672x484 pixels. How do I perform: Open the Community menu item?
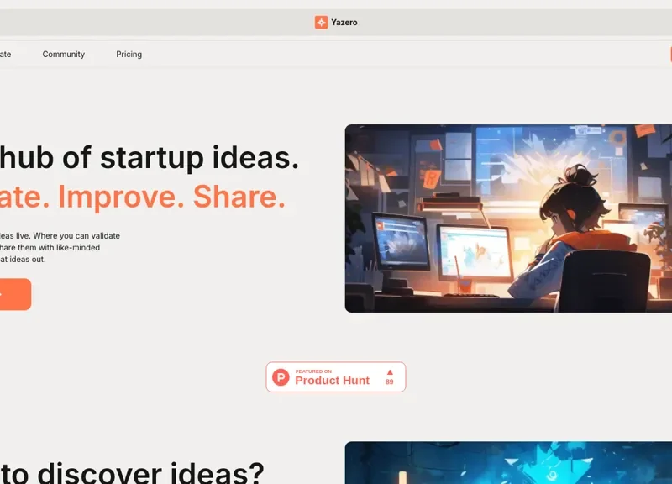click(64, 55)
